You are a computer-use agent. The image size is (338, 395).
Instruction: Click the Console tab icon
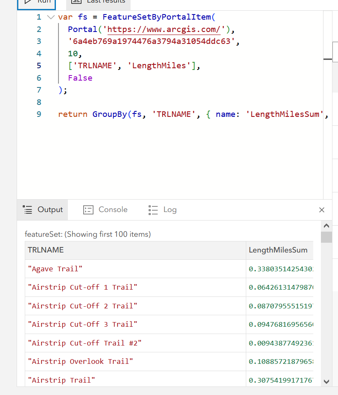click(x=88, y=209)
